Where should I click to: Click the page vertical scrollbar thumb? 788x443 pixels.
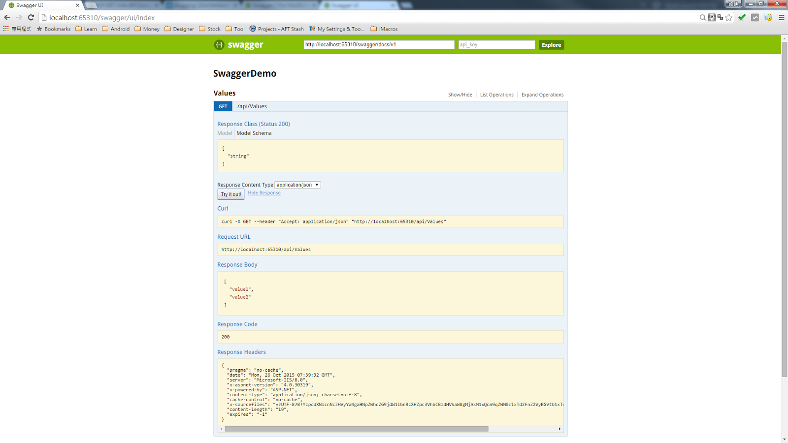pos(784,209)
